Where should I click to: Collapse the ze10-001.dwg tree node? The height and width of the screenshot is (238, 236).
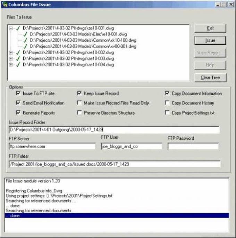[11, 28]
